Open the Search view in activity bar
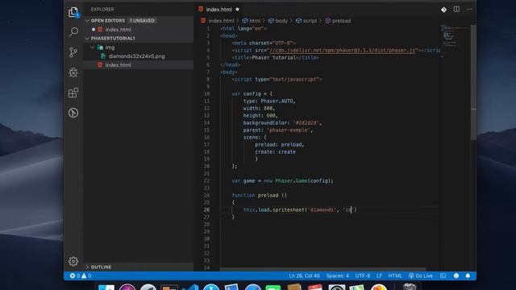The height and width of the screenshot is (290, 516). point(73,32)
